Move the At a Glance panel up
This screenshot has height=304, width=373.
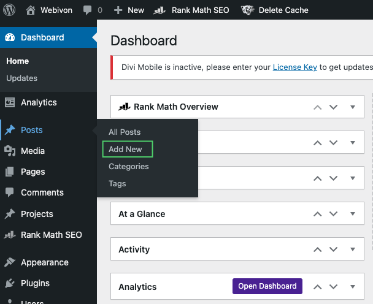click(318, 214)
